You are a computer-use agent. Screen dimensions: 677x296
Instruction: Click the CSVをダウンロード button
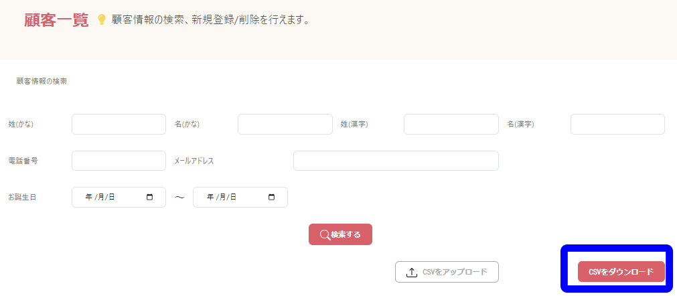click(x=621, y=272)
